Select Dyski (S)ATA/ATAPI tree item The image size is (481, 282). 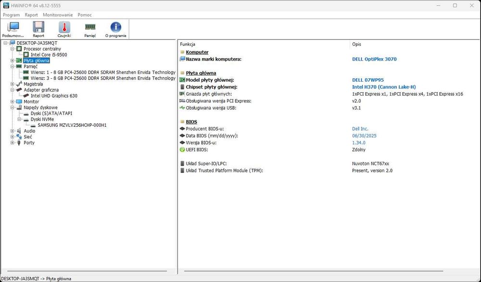(x=51, y=113)
